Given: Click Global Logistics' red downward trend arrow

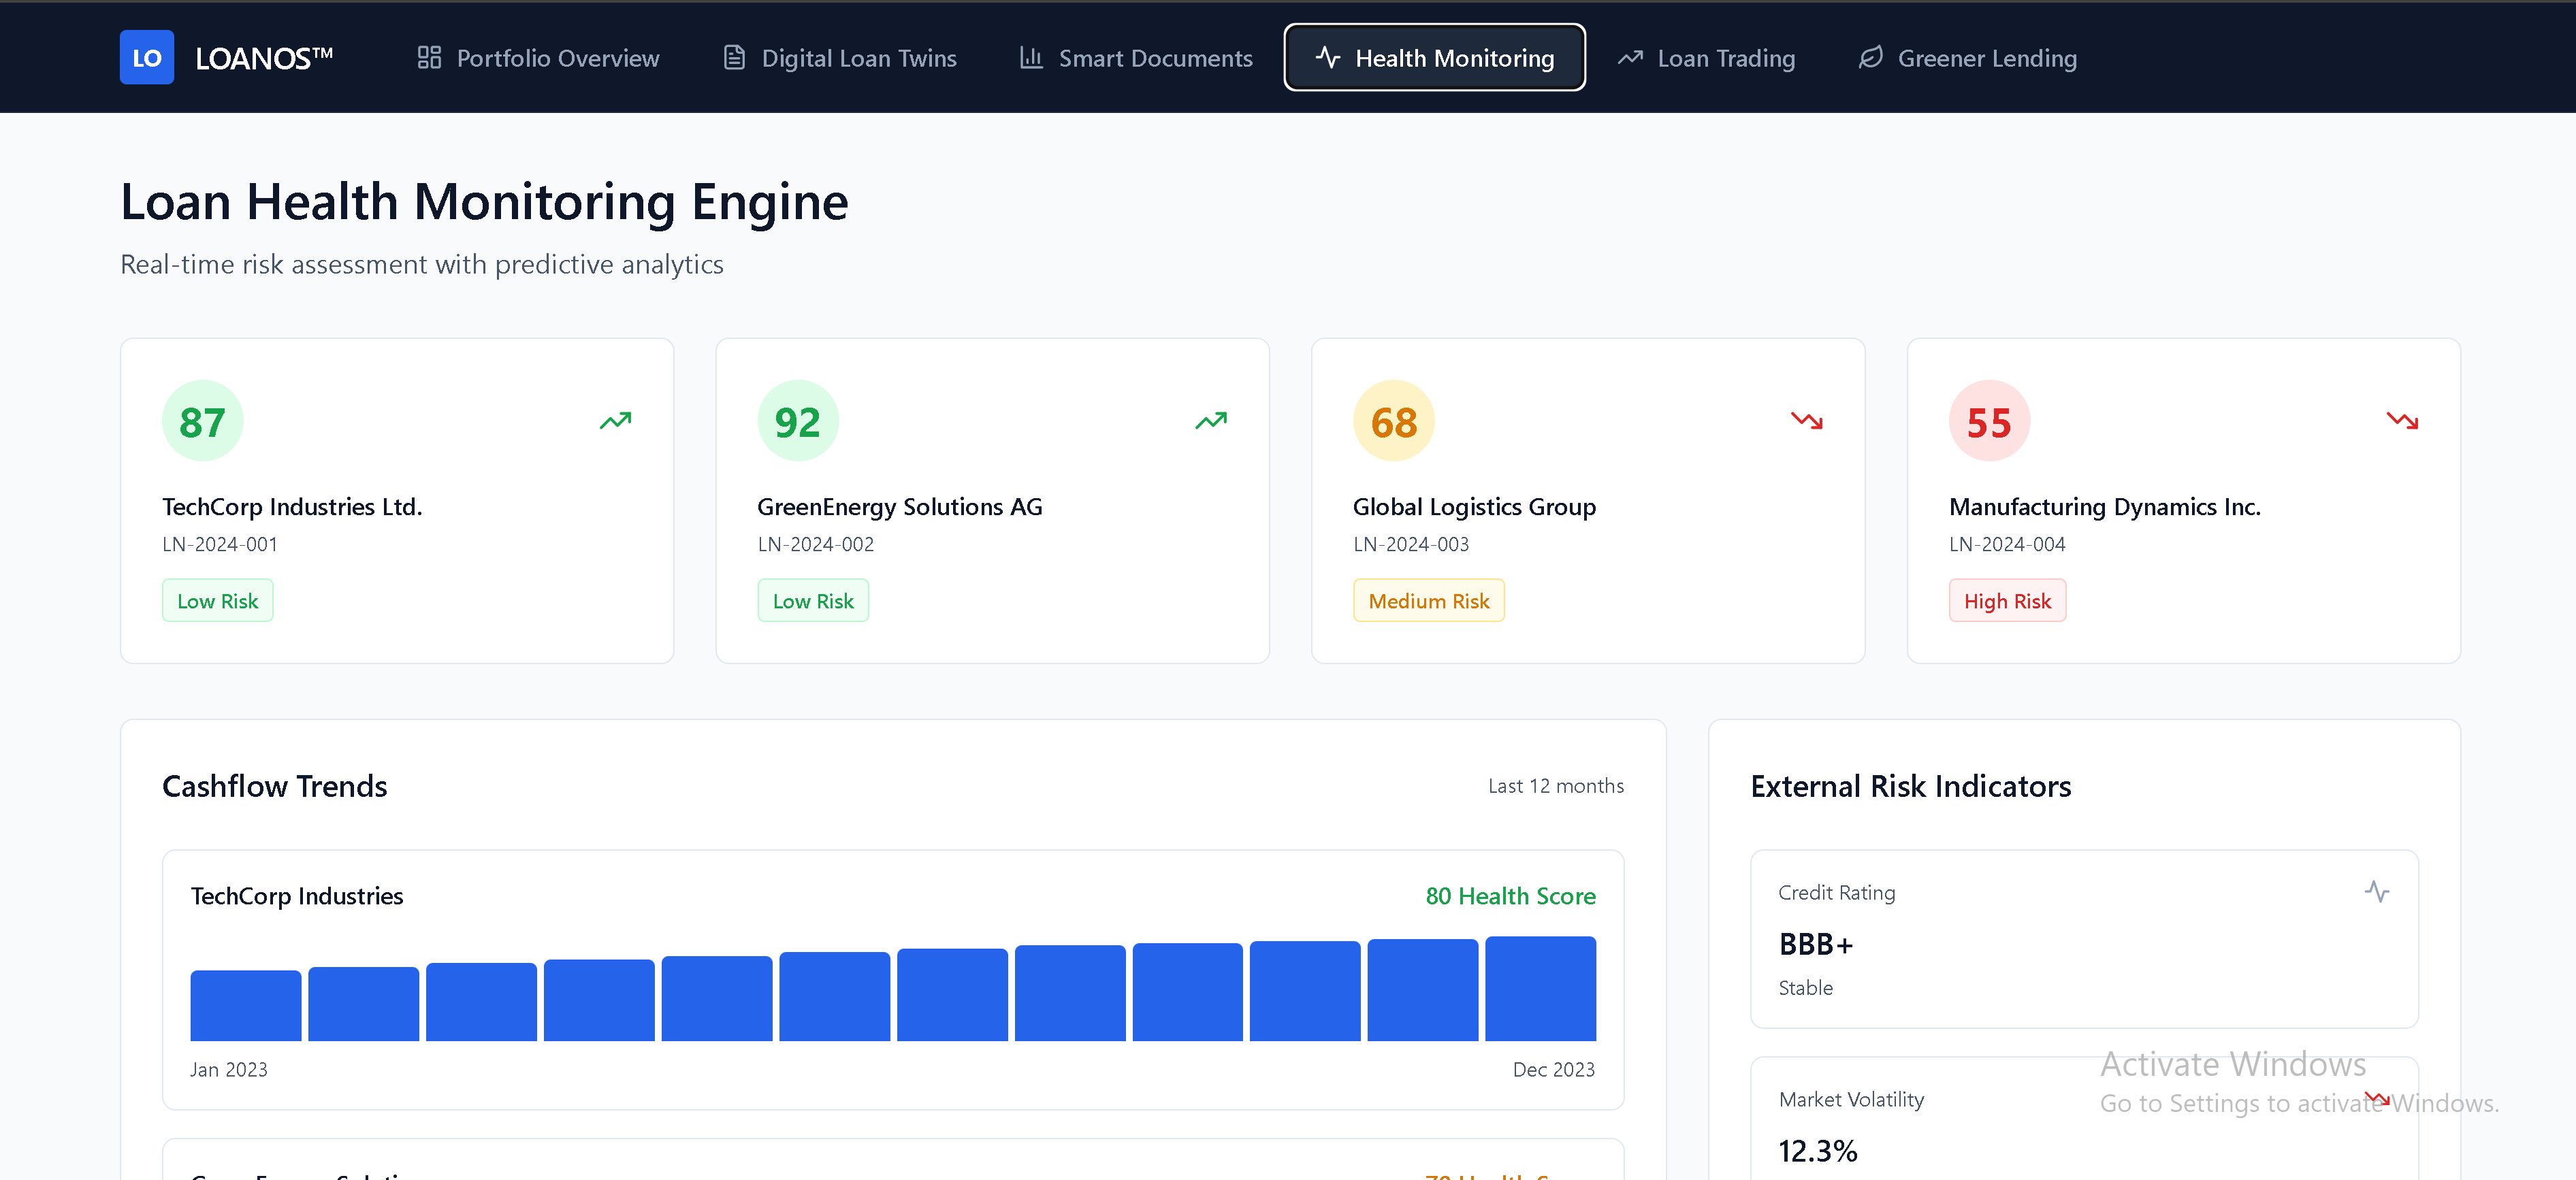Looking at the screenshot, I should (1806, 421).
